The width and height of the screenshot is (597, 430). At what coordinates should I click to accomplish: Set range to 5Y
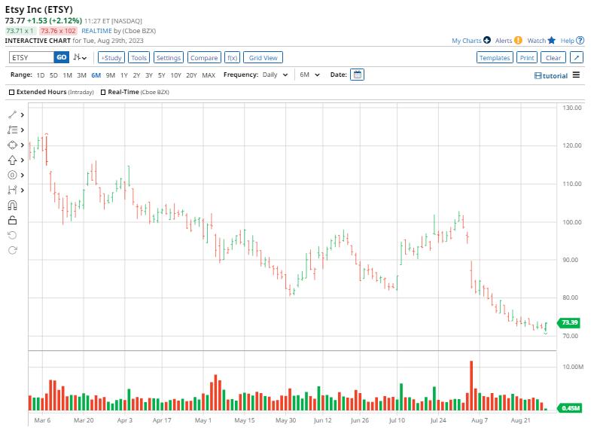pos(161,75)
